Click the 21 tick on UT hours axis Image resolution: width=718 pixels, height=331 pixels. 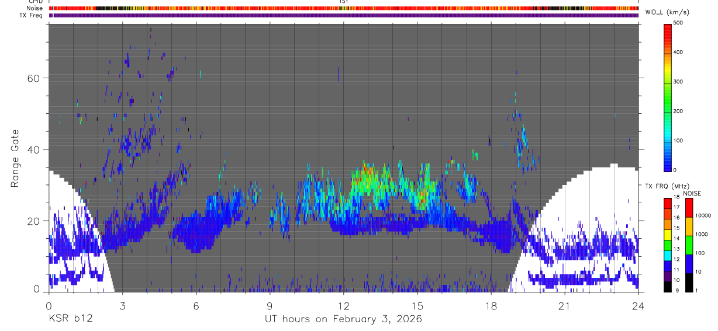[565, 305]
